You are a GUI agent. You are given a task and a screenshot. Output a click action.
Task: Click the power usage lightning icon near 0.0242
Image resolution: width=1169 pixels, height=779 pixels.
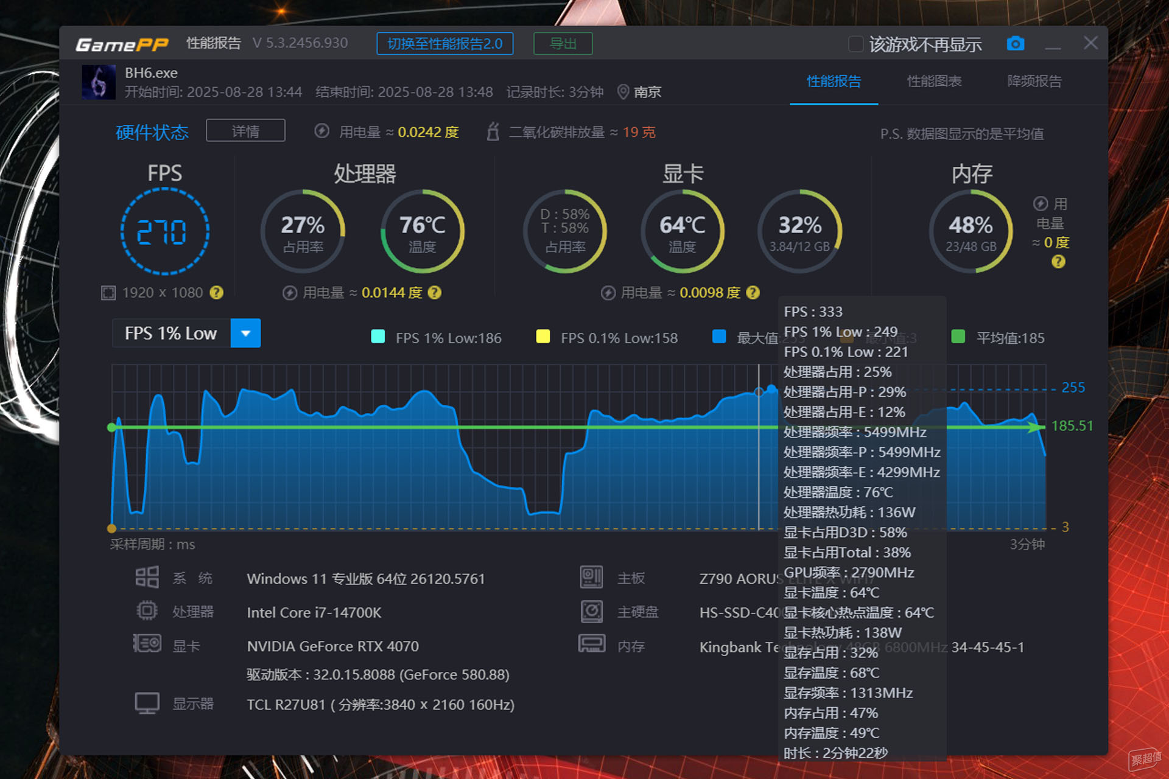pyautogui.click(x=322, y=131)
